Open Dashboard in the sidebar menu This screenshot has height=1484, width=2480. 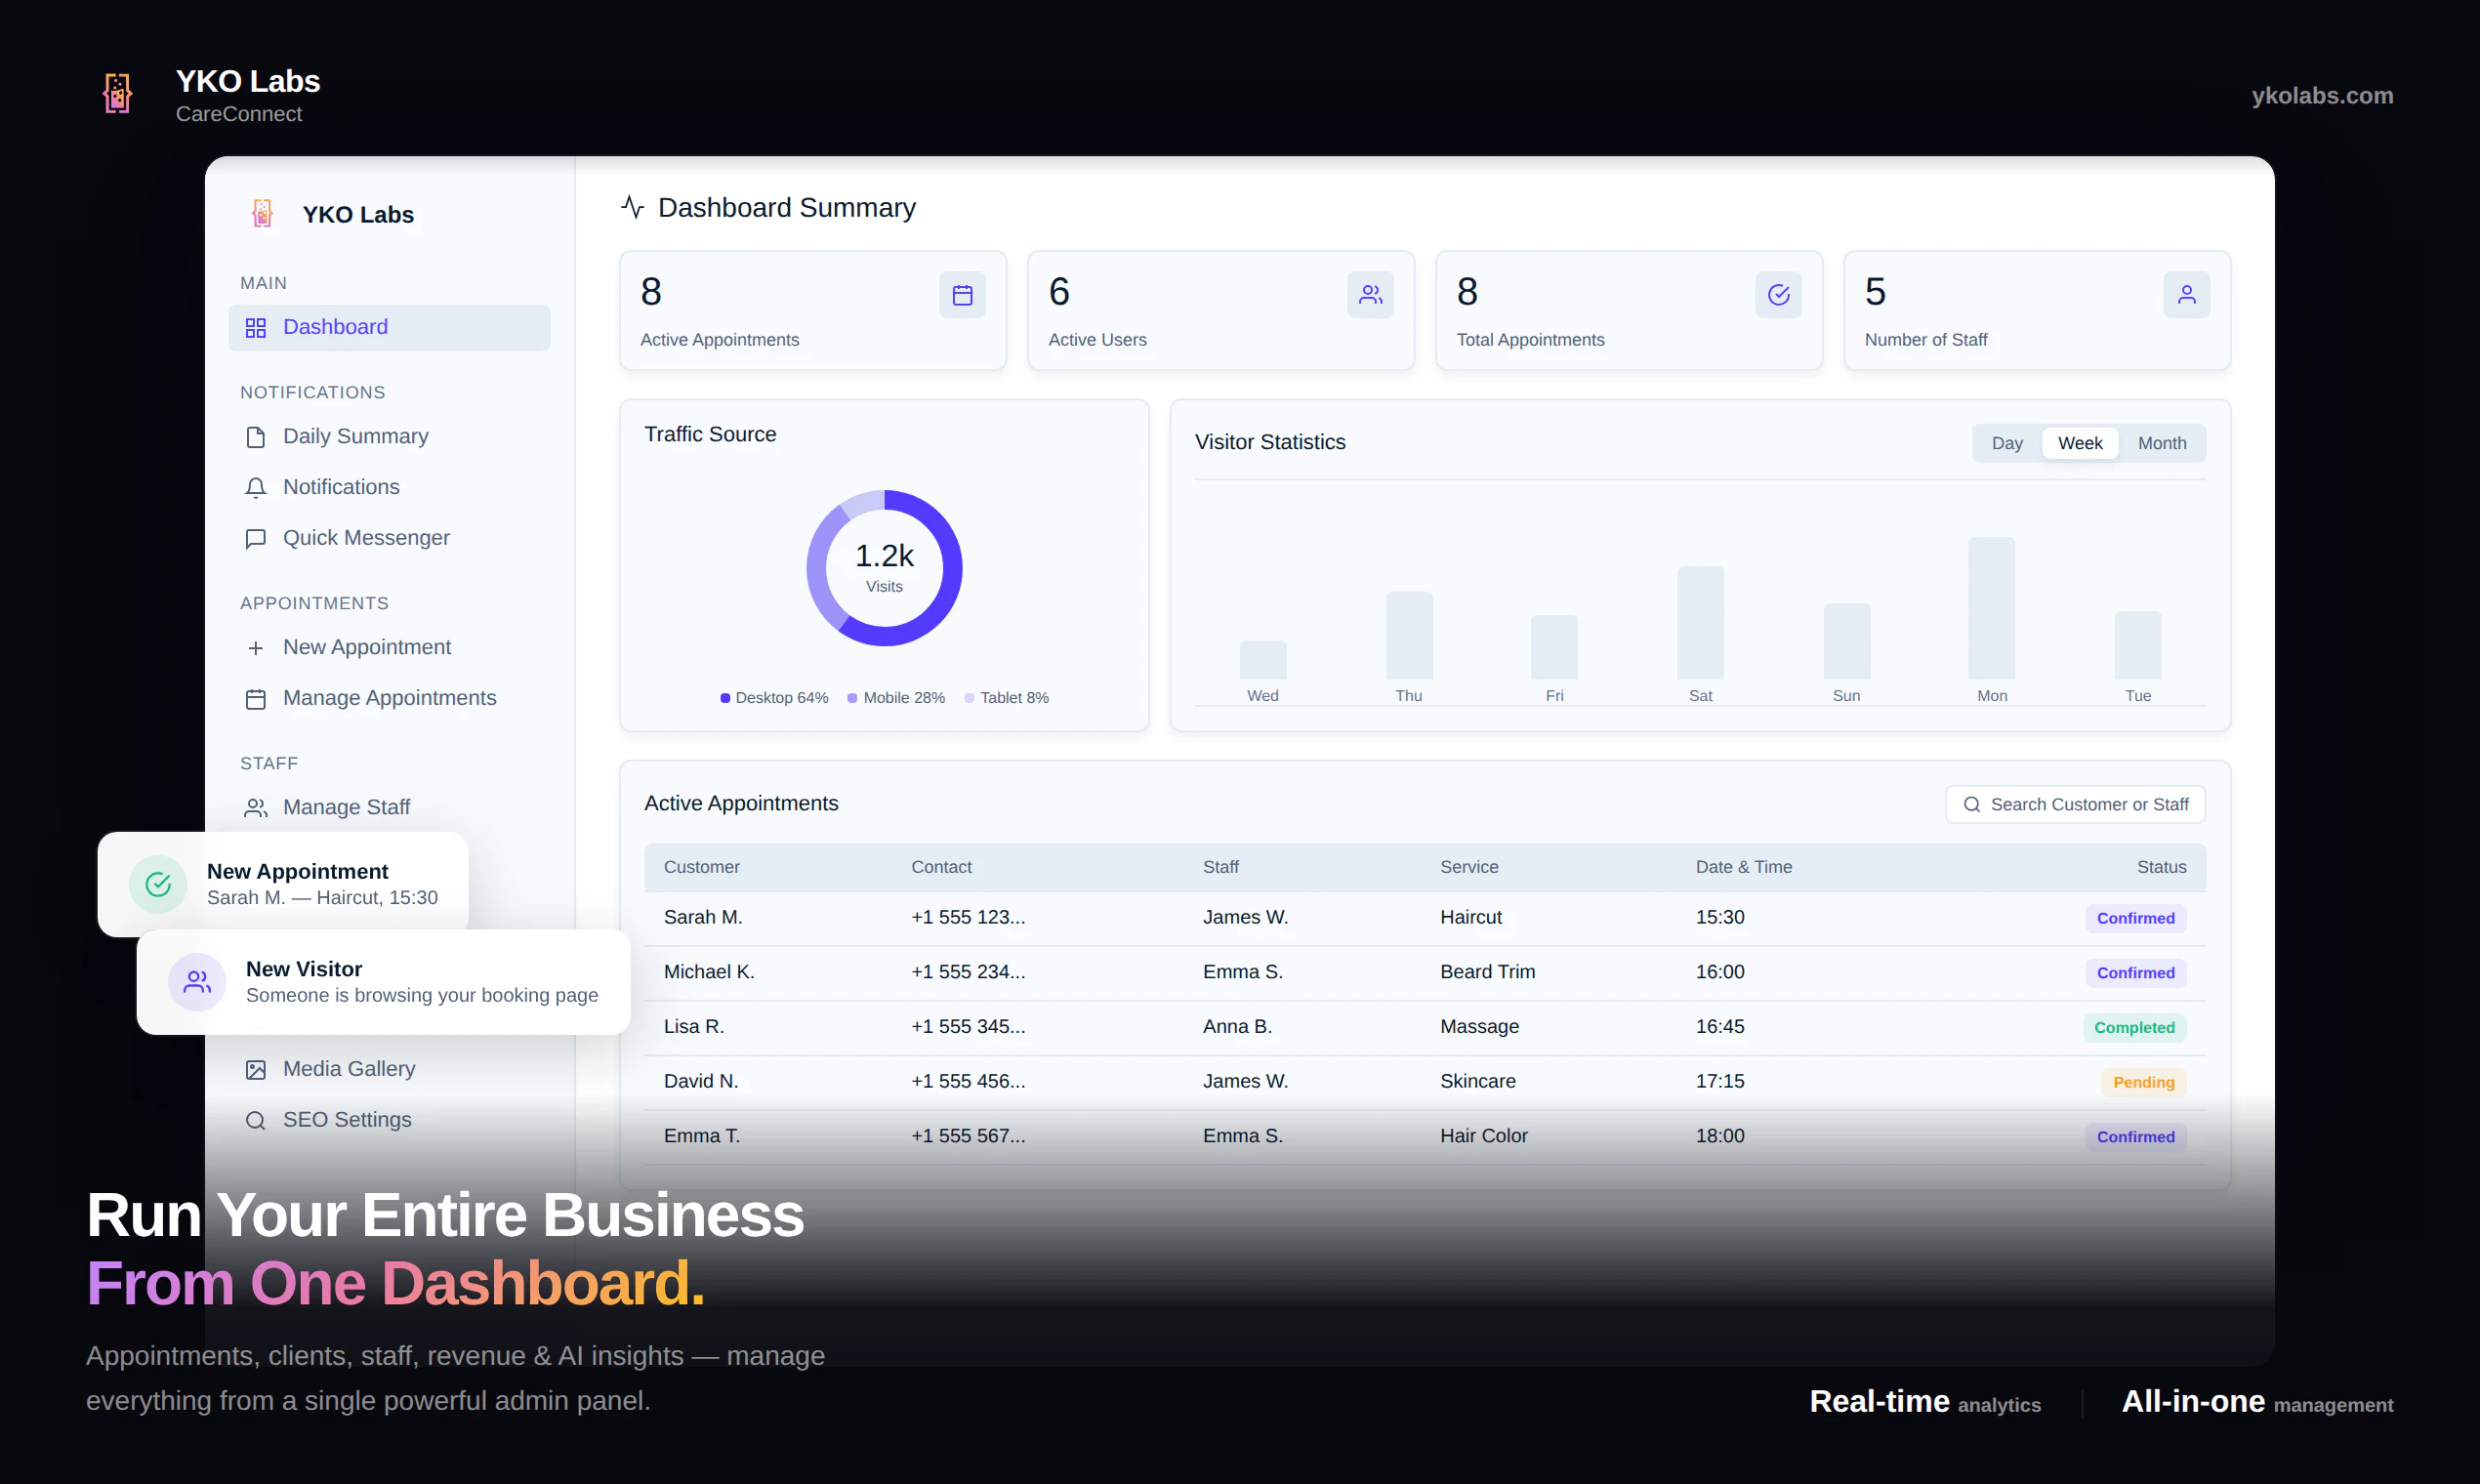[x=389, y=328]
